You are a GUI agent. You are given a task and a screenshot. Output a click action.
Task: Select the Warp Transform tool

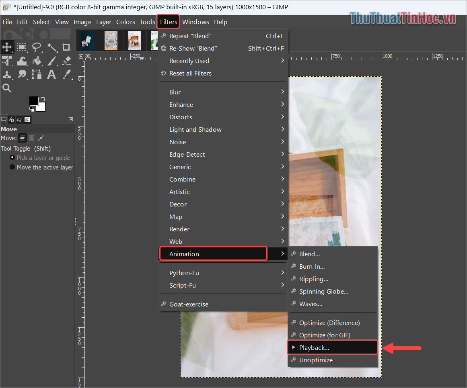click(22, 61)
